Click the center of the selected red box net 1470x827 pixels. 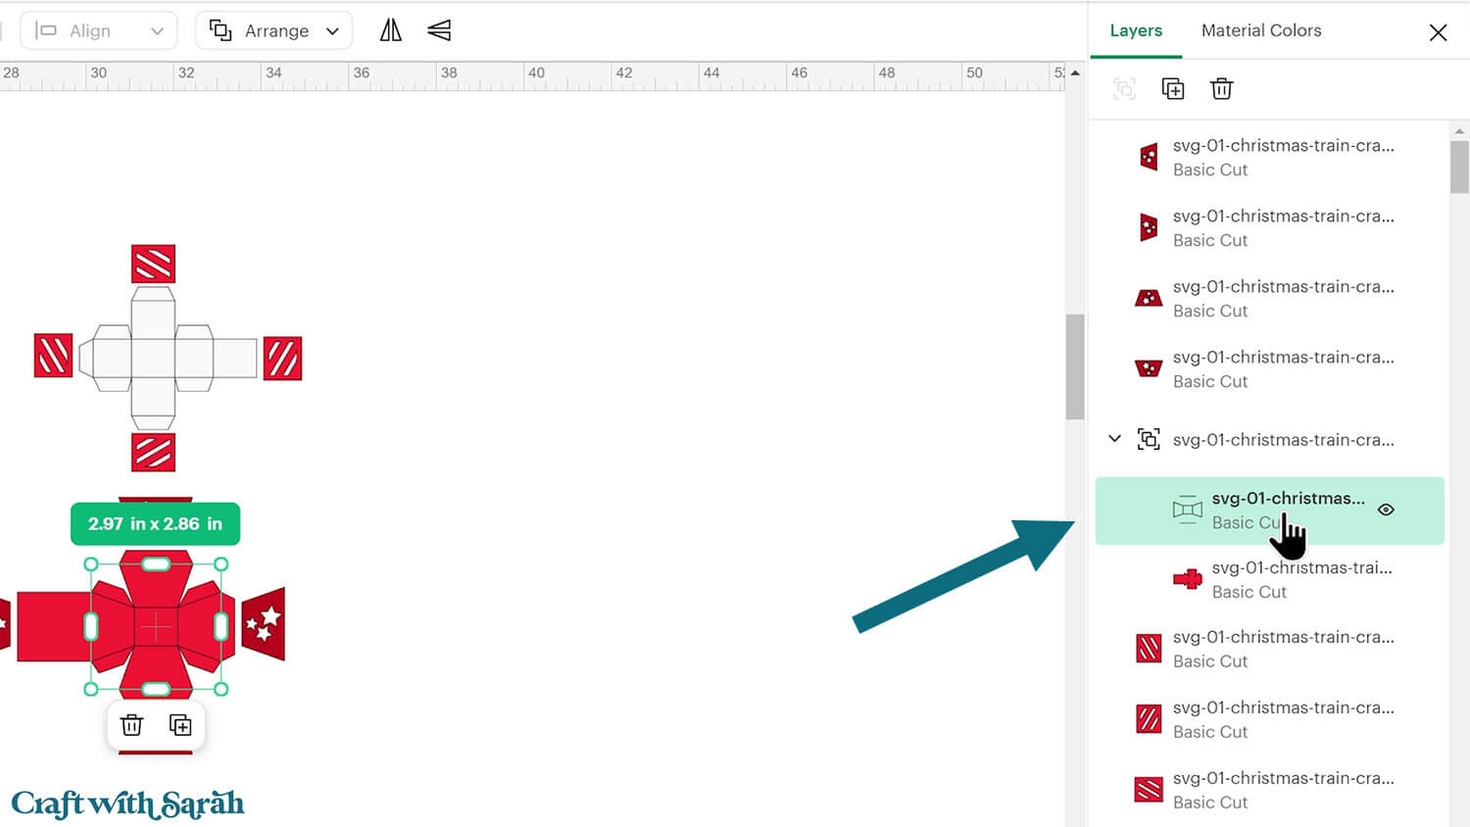(x=156, y=626)
